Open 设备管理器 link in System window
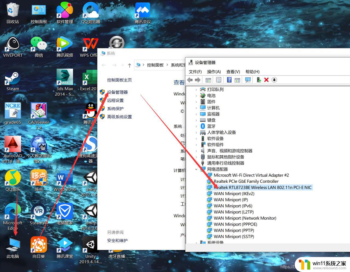Viewport: 350px width, 272px height. (117, 92)
